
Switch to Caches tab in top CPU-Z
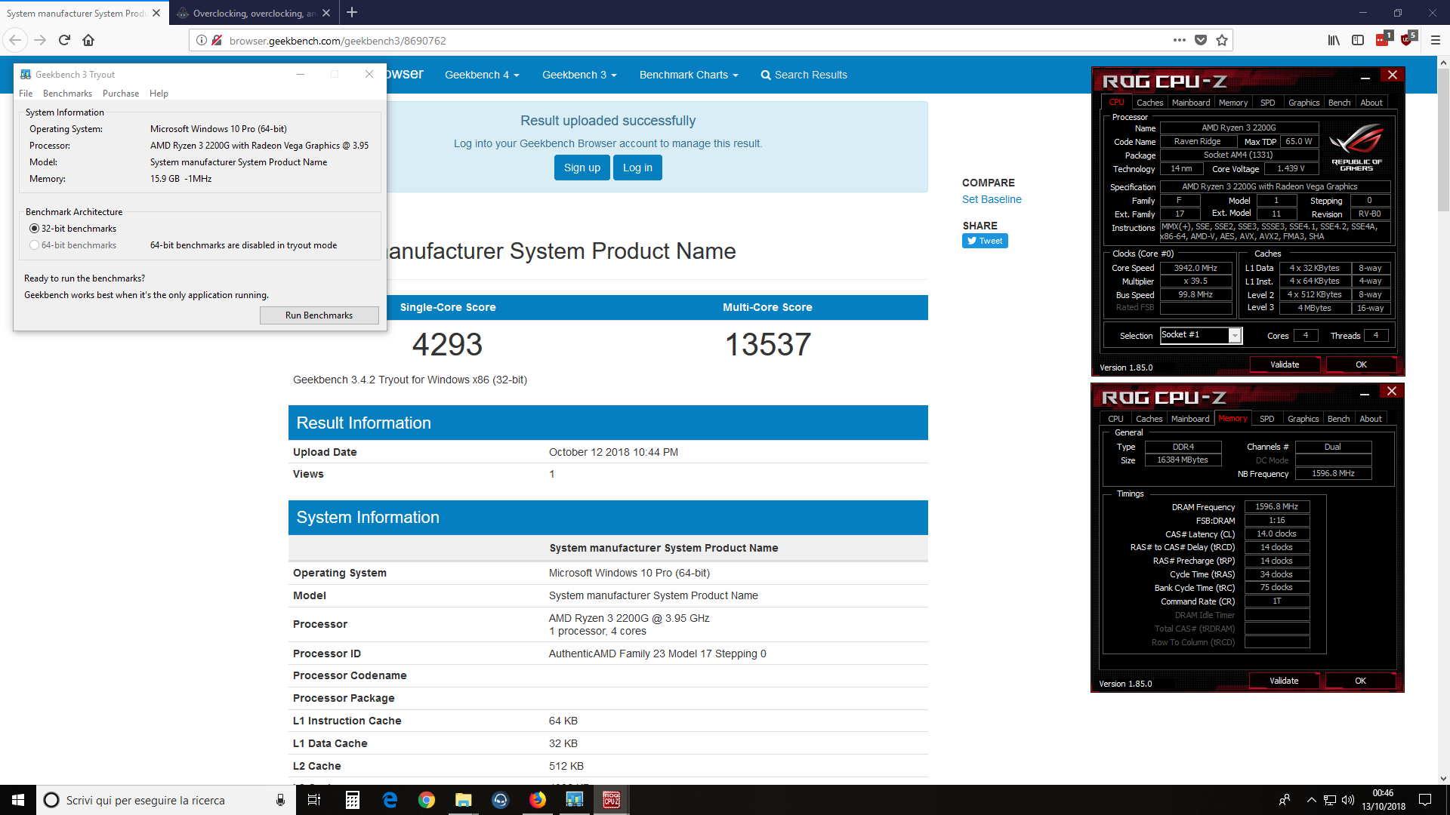click(1149, 103)
